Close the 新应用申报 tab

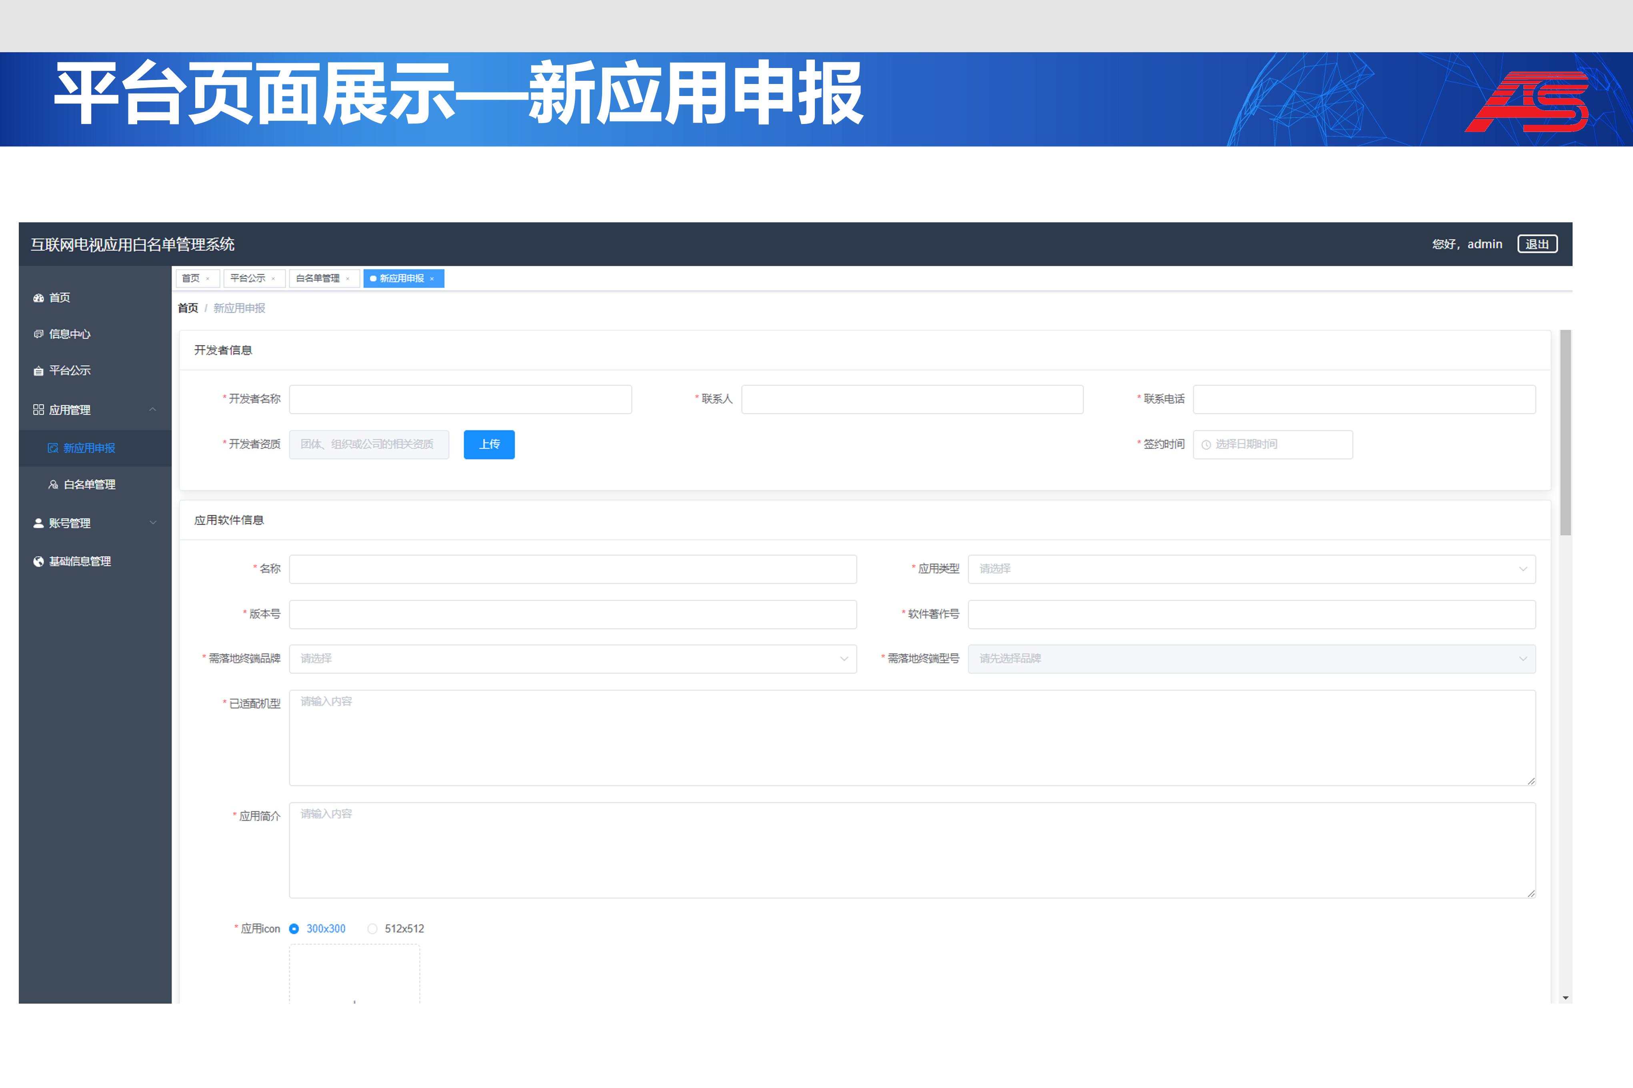click(432, 279)
